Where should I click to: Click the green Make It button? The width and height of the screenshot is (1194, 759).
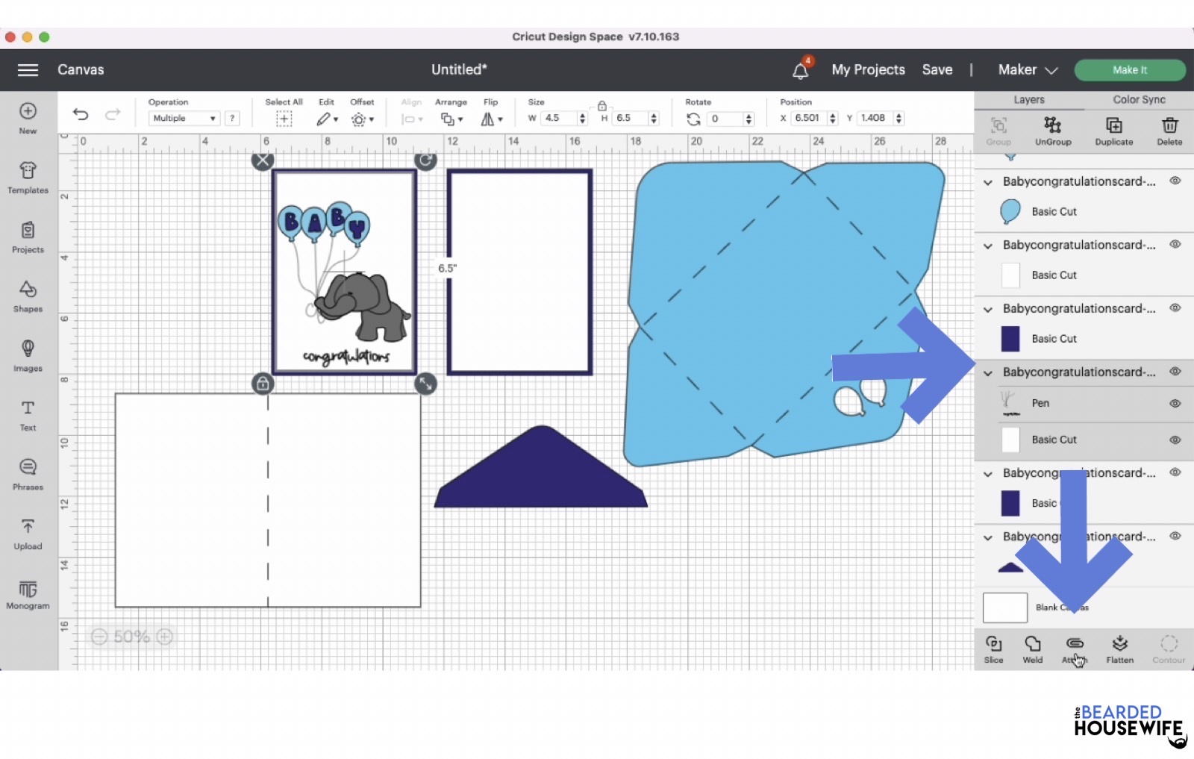[x=1129, y=69]
